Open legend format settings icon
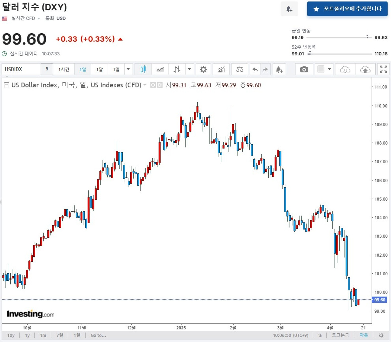 click(160, 85)
